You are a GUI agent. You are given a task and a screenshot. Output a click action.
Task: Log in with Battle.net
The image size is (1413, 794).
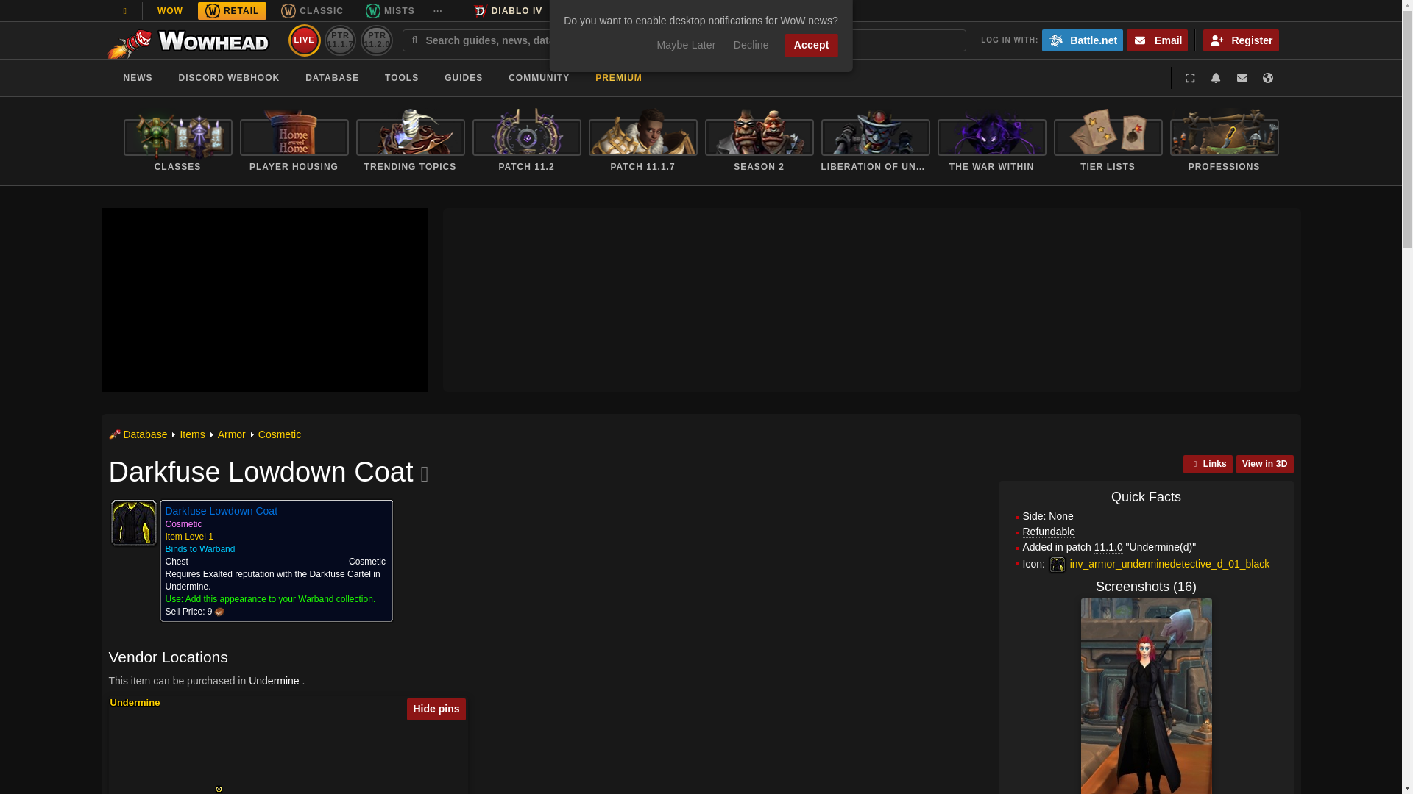tap(1082, 40)
